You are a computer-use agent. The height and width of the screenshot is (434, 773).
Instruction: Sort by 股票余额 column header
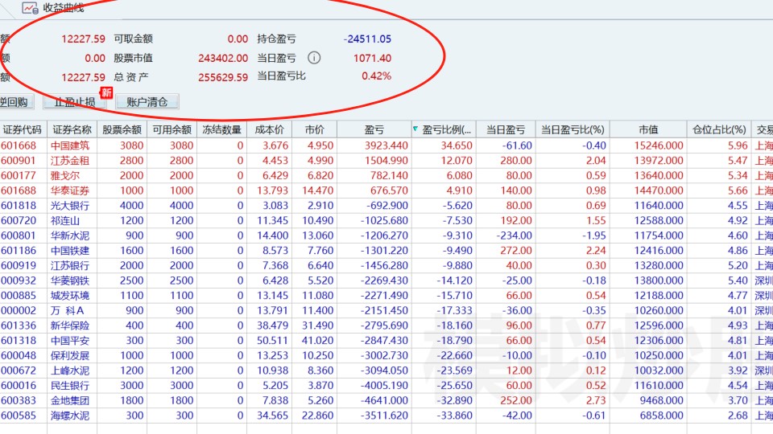[x=122, y=129]
